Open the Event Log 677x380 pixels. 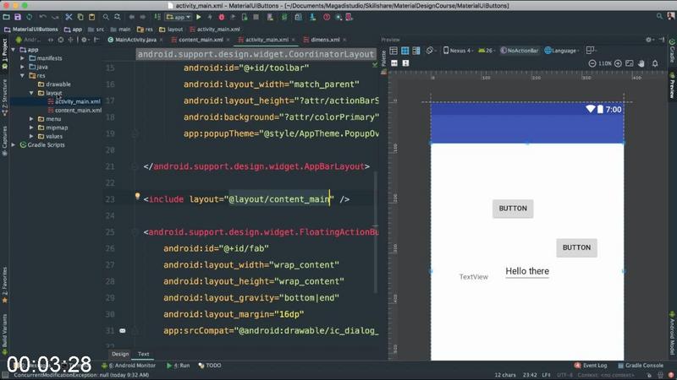[591, 366]
